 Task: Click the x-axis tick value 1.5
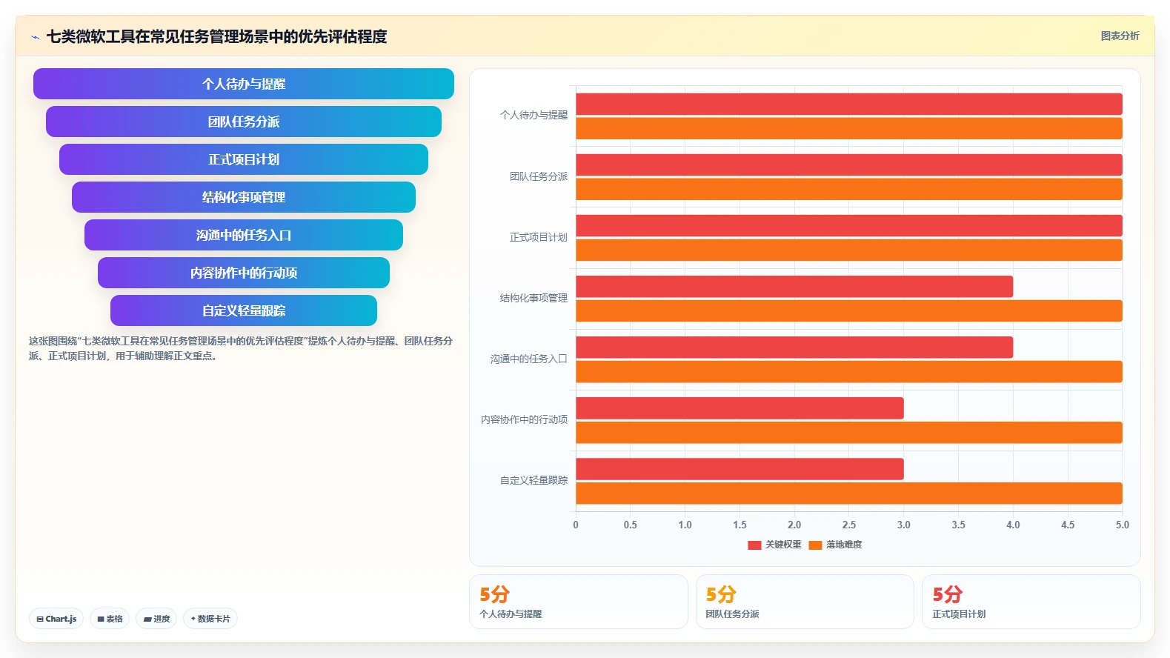pyautogui.click(x=739, y=525)
